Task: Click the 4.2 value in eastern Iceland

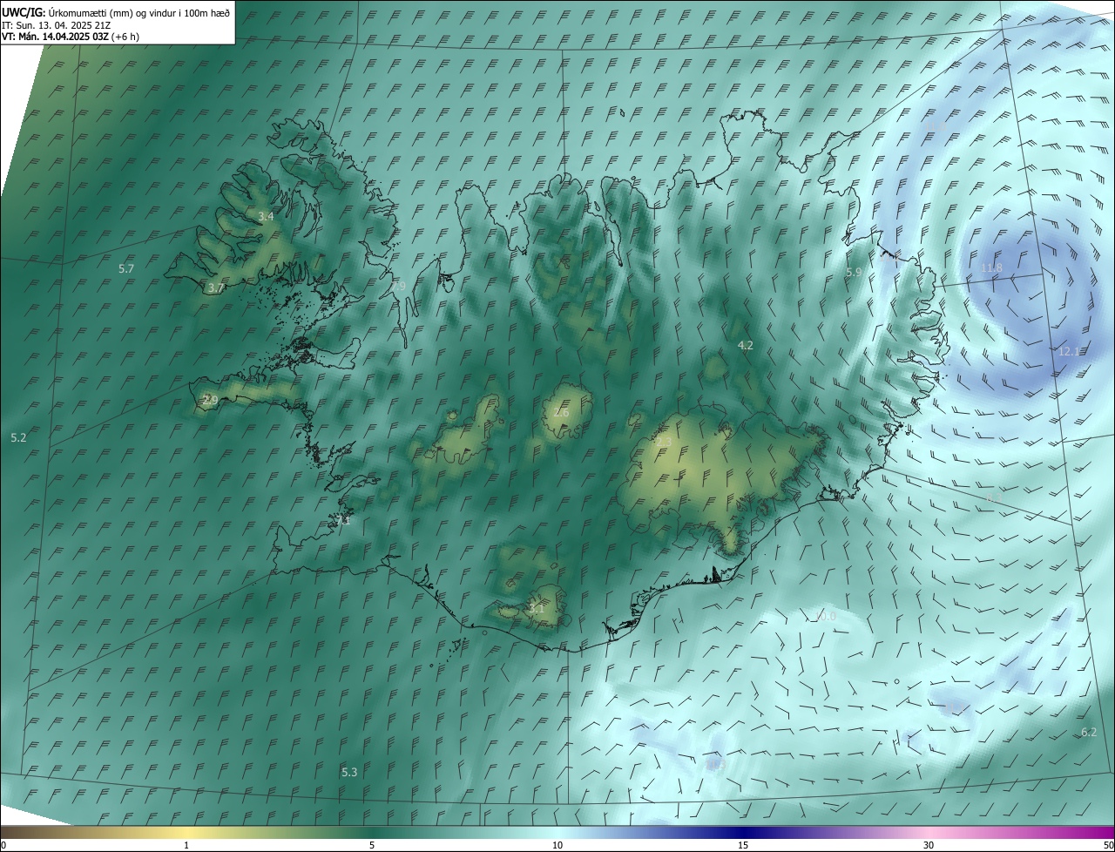Action: (x=745, y=345)
